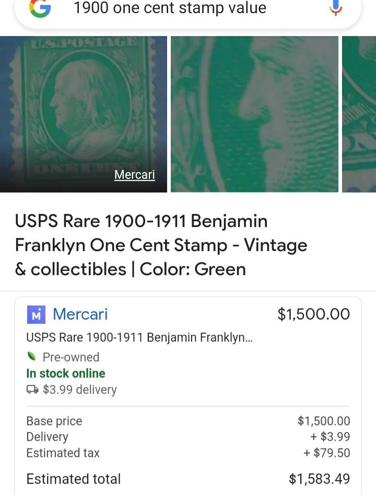Open the full Franklin stamp image
The image size is (376, 495).
pyautogui.click(x=84, y=114)
